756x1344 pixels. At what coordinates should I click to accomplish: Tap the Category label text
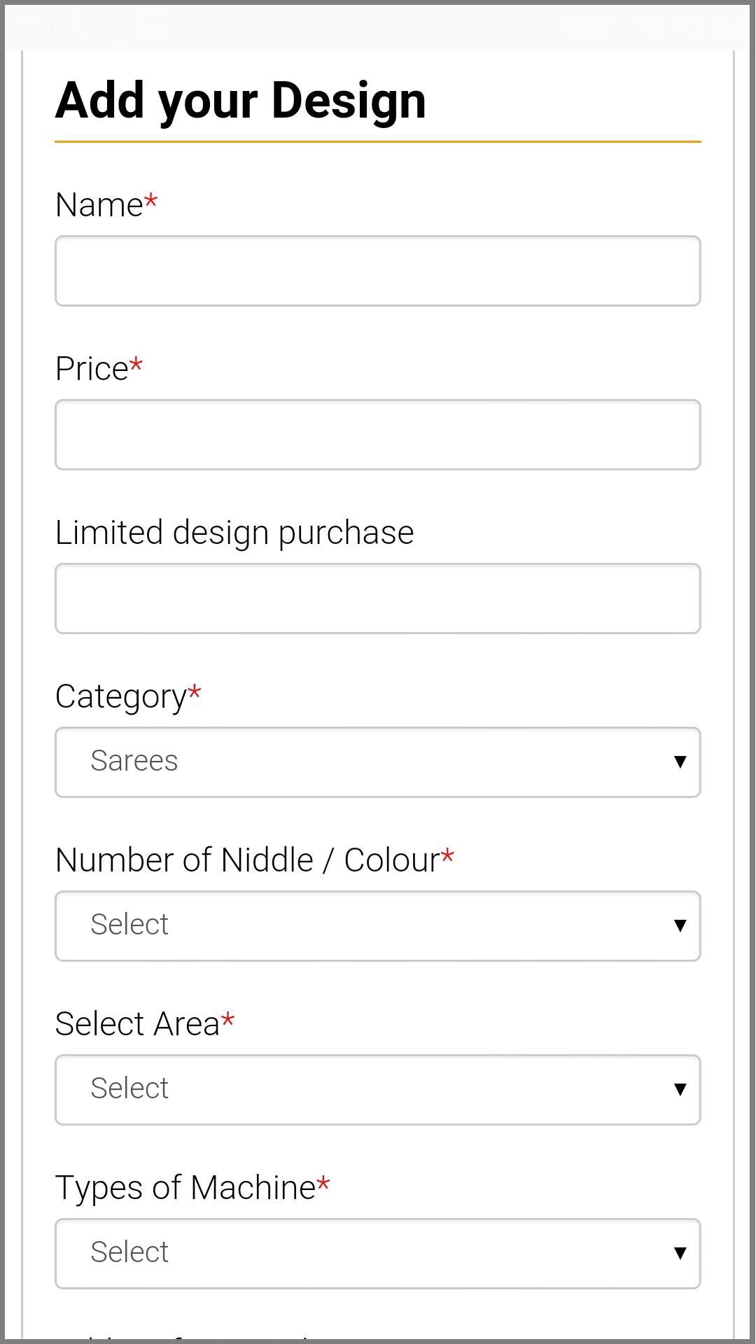(x=121, y=696)
